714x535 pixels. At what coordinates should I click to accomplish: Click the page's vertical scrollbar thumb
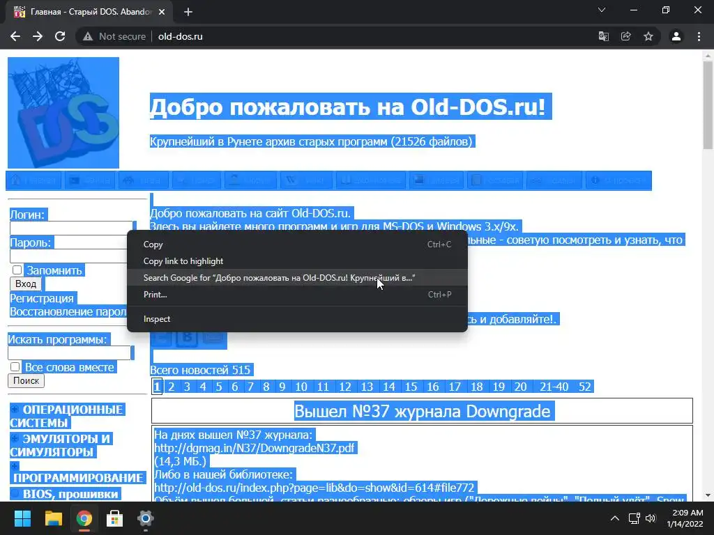[x=708, y=104]
